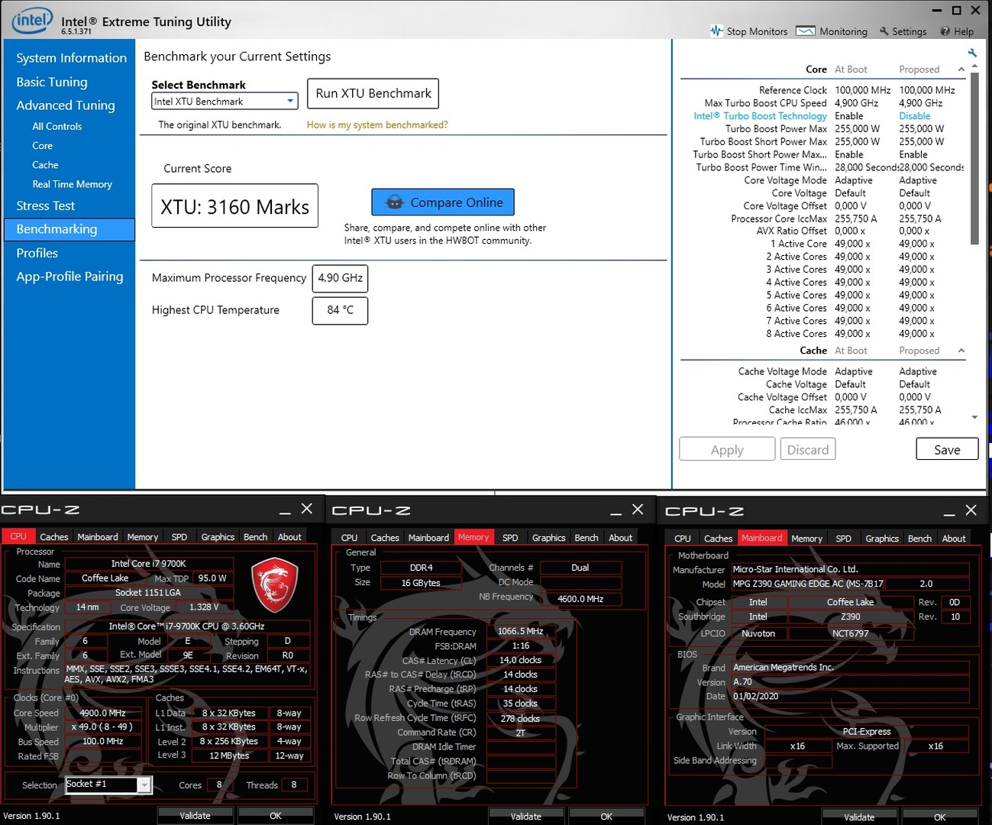Open Memory tab in Mainboard CPU-Z window
992x825 pixels.
806,539
